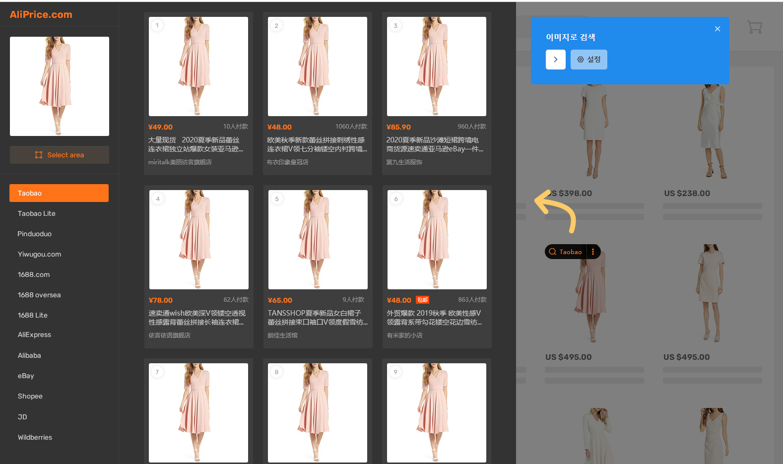The width and height of the screenshot is (783, 464).
Task: Open the shopping cart icon
Action: (x=755, y=27)
